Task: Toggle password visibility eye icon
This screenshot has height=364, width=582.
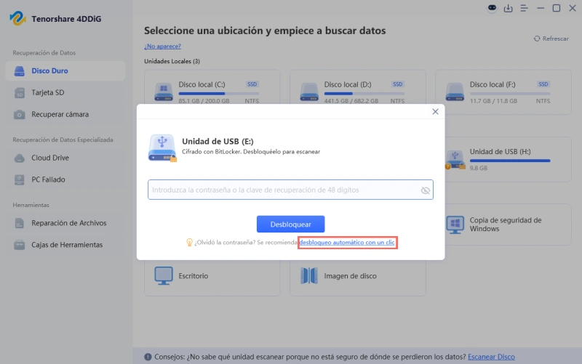Action: click(x=426, y=190)
